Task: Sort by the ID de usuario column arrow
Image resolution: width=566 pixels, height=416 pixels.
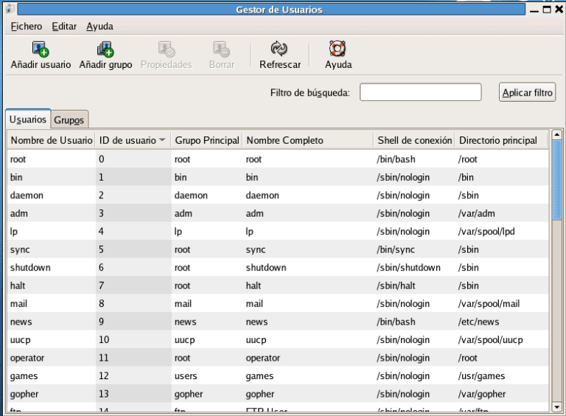Action: 162,140
